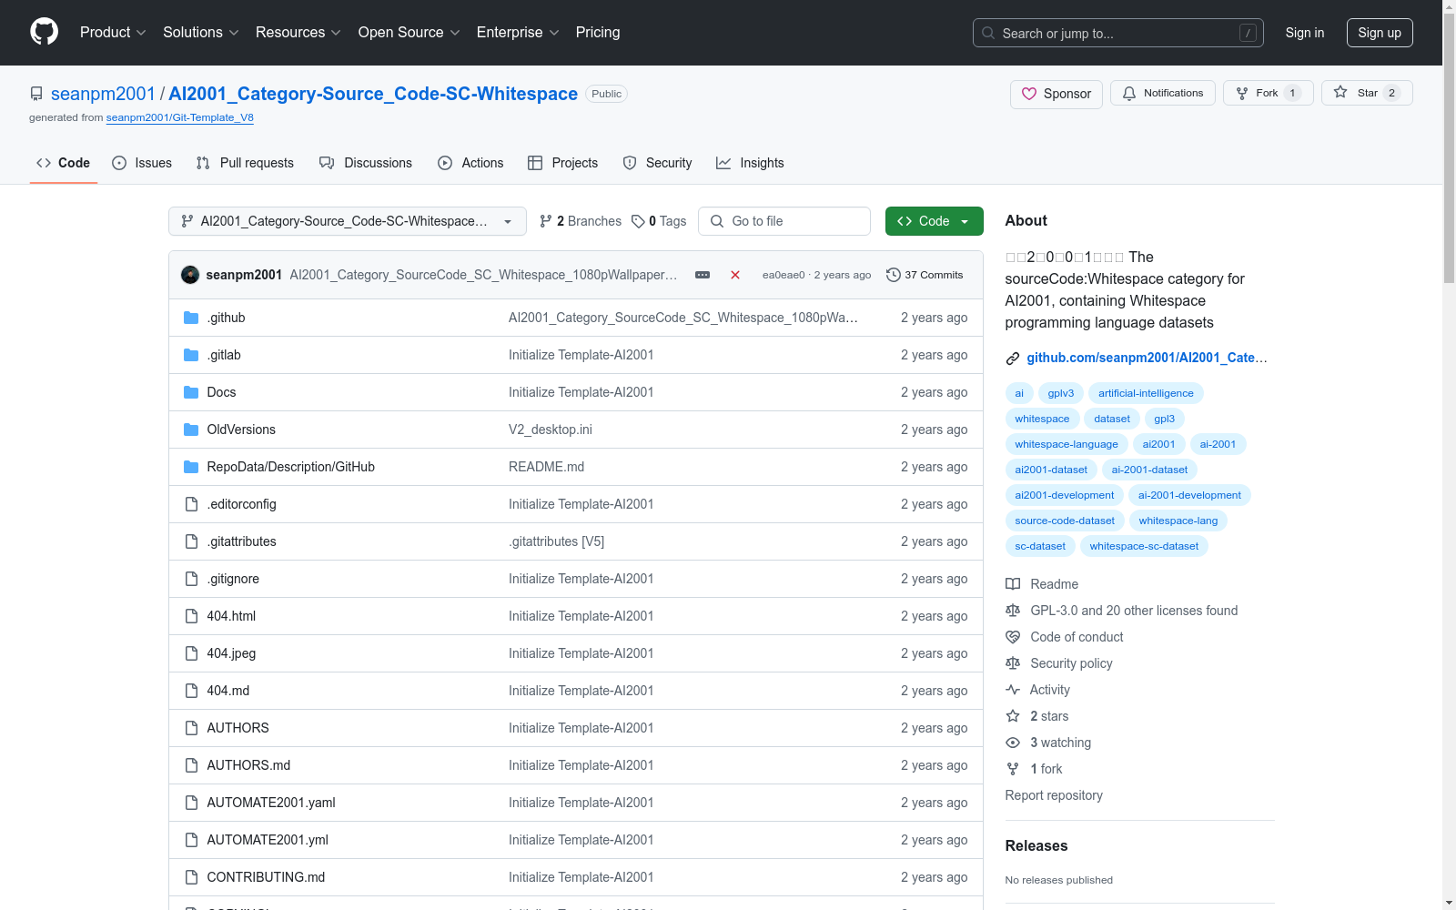Open the Git-Template_V8 template link
1456x910 pixels.
pos(179,117)
